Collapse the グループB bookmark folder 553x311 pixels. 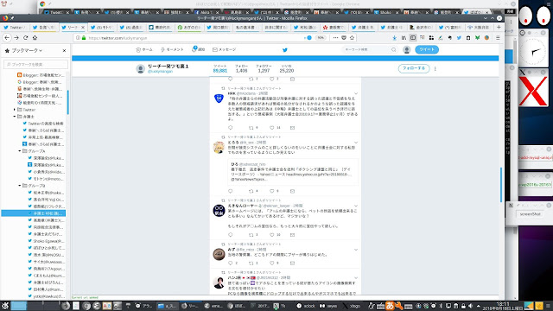20,186
